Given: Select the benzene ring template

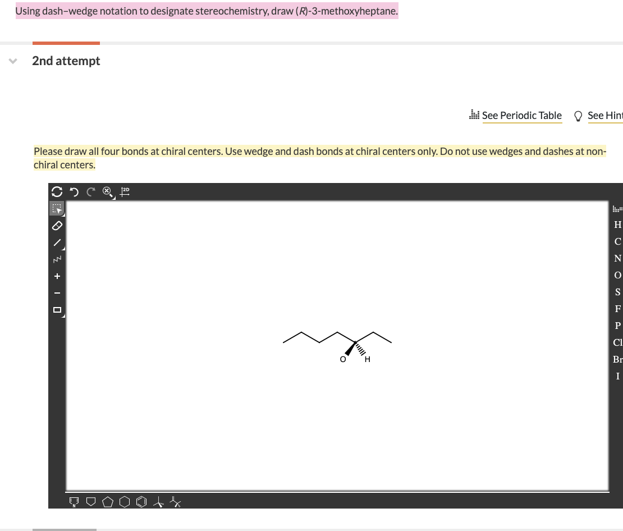Looking at the screenshot, I should (x=141, y=502).
